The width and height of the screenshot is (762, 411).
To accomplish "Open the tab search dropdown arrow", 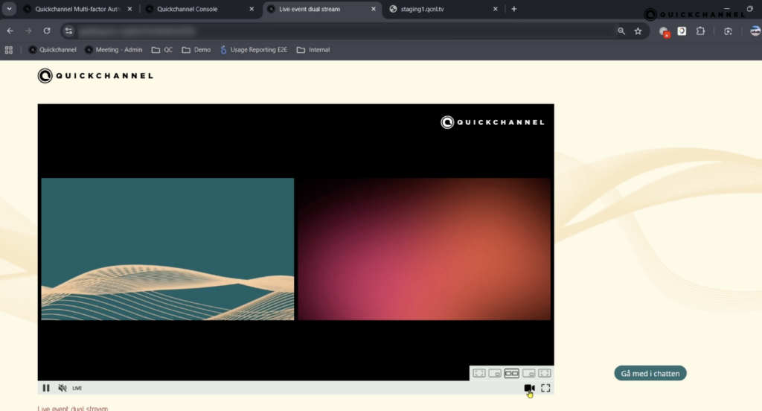I will (10, 9).
